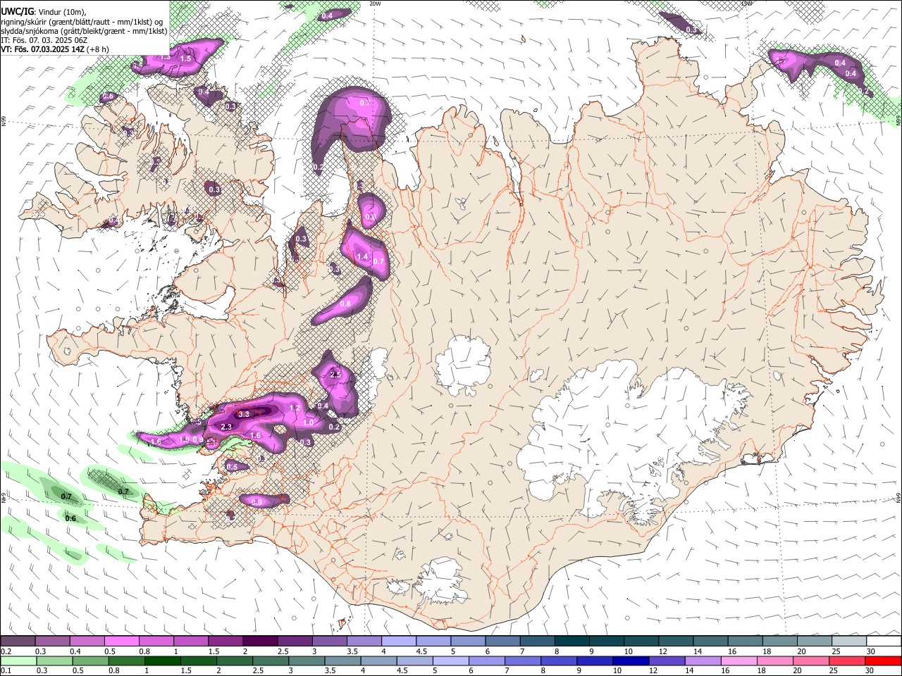Image resolution: width=902 pixels, height=676 pixels.
Task: Click the lower legend swatch between 7 and 8
Action: pos(523,661)
